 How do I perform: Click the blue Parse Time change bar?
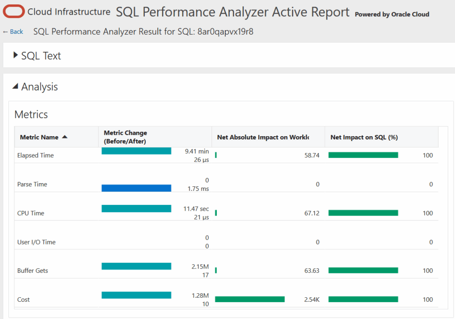click(136, 188)
